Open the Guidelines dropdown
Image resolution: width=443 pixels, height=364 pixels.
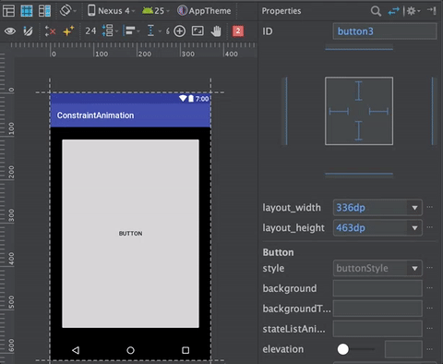pyautogui.click(x=154, y=31)
